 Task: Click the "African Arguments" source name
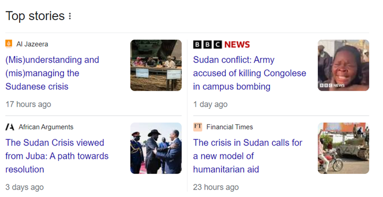point(46,127)
